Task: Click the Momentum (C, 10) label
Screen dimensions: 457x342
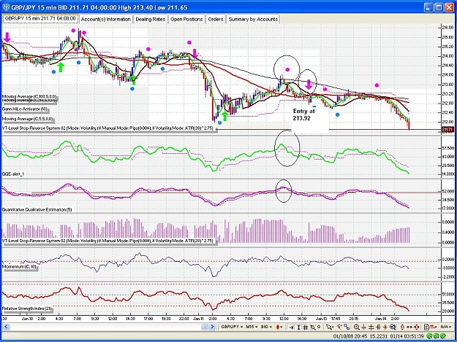Action: pyautogui.click(x=19, y=266)
